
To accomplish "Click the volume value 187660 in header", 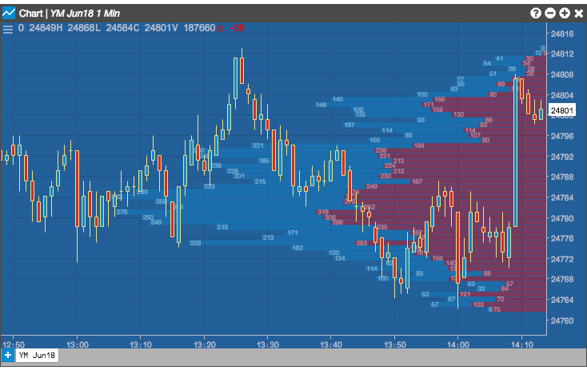I will click(x=199, y=28).
